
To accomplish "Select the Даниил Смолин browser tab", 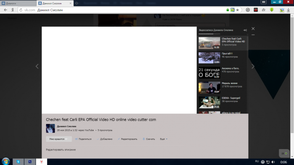I will point(55,3).
